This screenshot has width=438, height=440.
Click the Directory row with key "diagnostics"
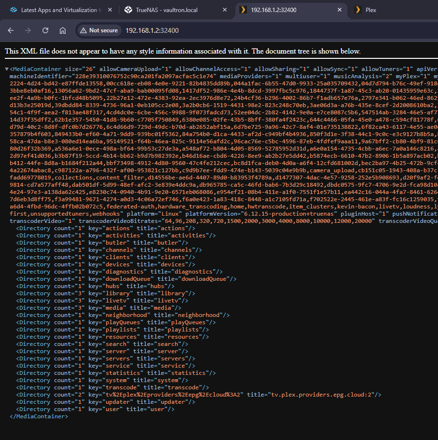point(119,272)
